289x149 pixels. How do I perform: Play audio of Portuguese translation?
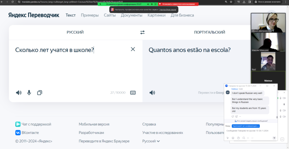pos(152,93)
